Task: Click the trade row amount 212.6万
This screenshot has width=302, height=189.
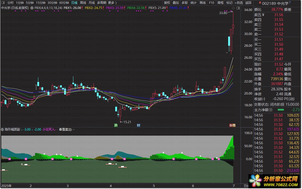Action: point(293,171)
